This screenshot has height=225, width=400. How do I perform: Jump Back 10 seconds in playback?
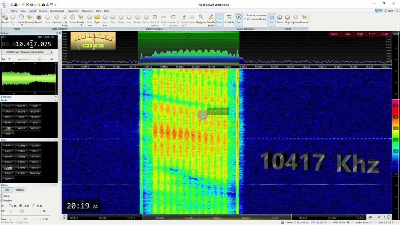click(155, 20)
